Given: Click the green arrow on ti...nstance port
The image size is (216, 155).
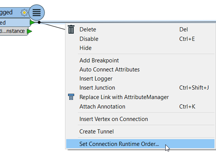Looking at the screenshot, I should point(30,31).
